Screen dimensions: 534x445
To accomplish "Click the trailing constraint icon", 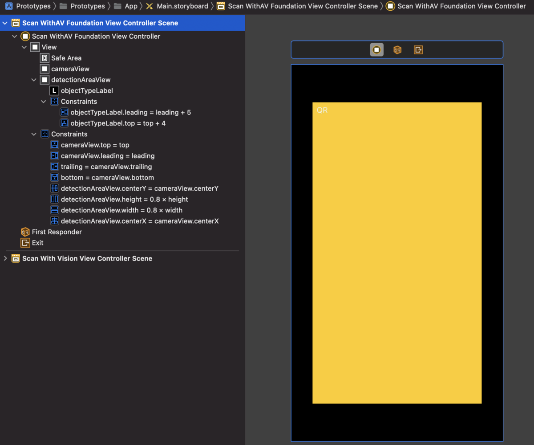I will point(54,167).
